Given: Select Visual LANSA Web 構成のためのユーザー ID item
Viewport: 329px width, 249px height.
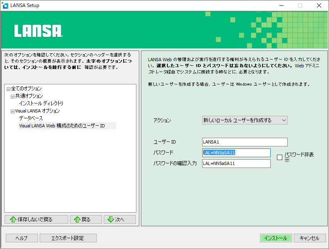Looking at the screenshot, I should [x=67, y=126].
